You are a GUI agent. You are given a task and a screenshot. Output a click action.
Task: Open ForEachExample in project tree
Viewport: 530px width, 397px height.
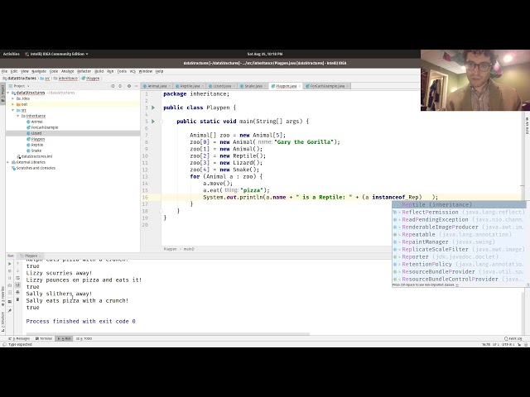tap(45, 127)
